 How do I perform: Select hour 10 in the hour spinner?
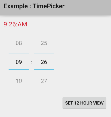click(x=19, y=81)
